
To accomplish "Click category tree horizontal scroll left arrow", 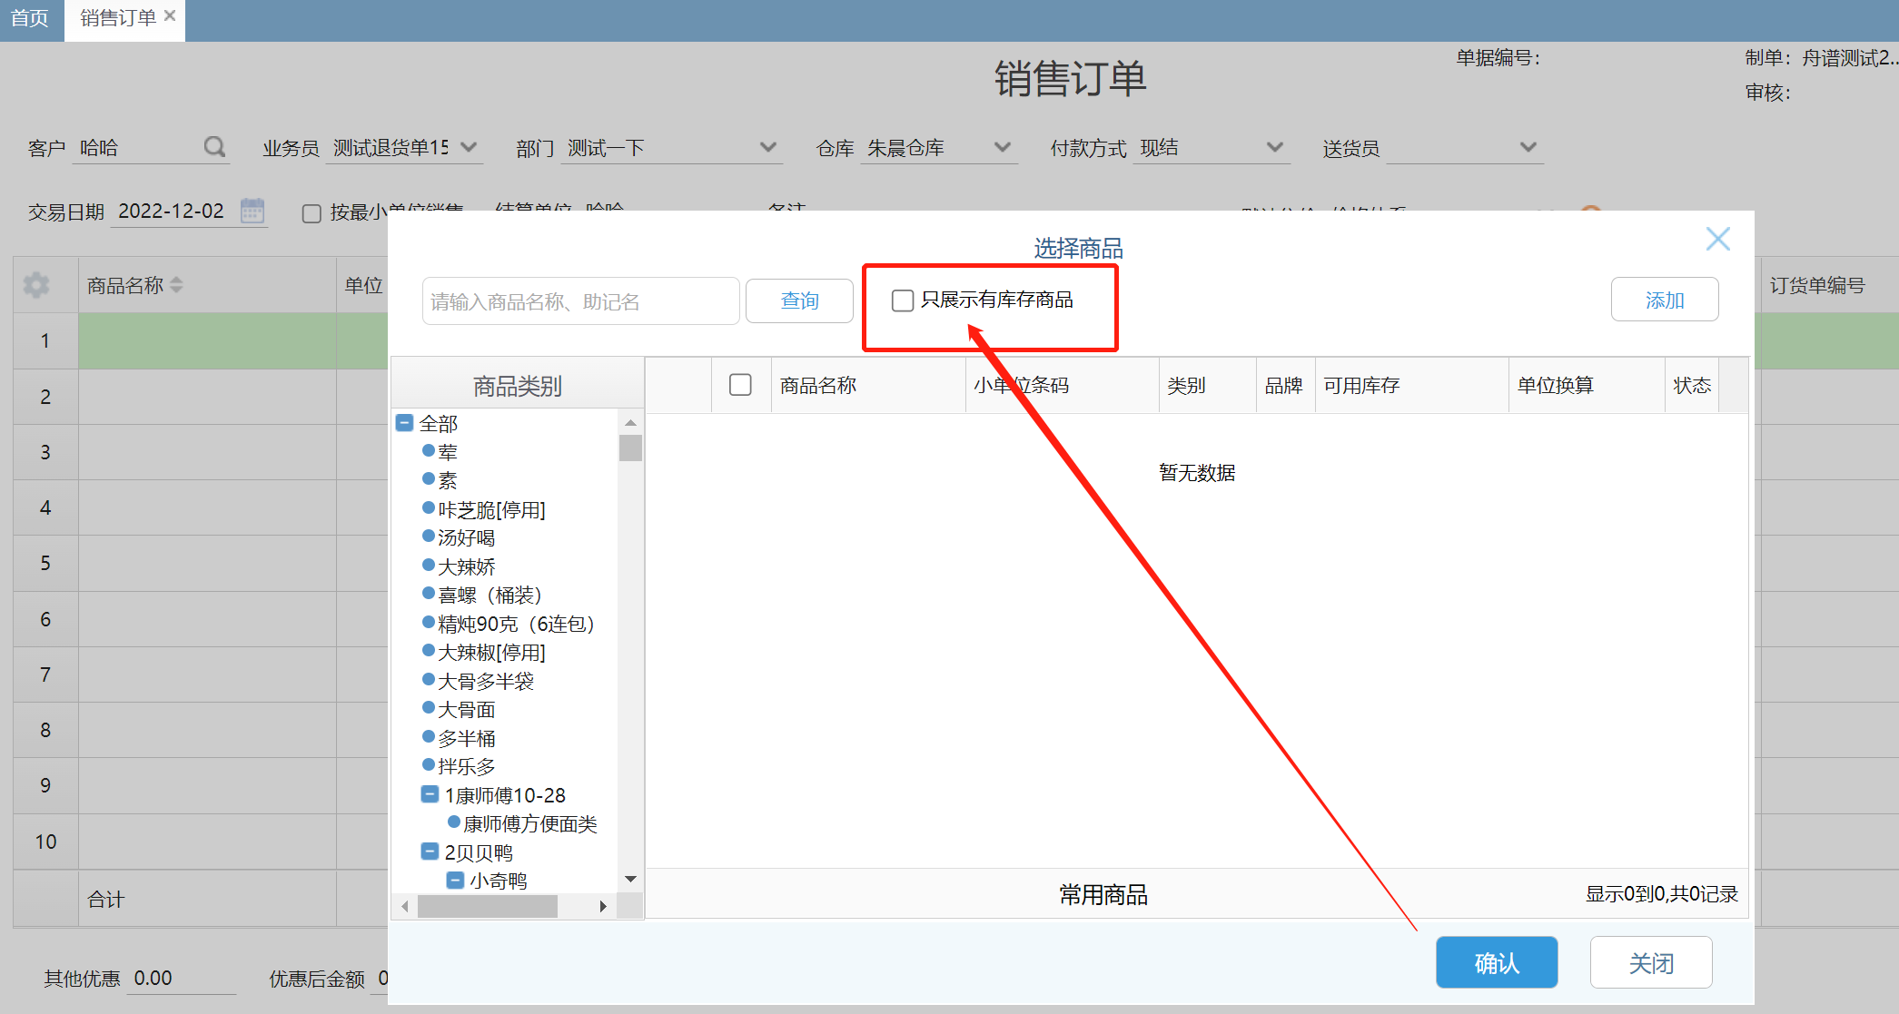I will pos(405,906).
